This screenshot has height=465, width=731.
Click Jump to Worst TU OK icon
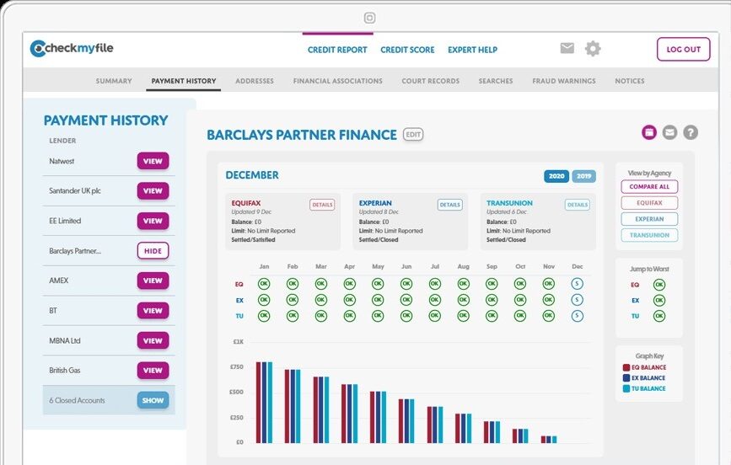click(x=659, y=316)
